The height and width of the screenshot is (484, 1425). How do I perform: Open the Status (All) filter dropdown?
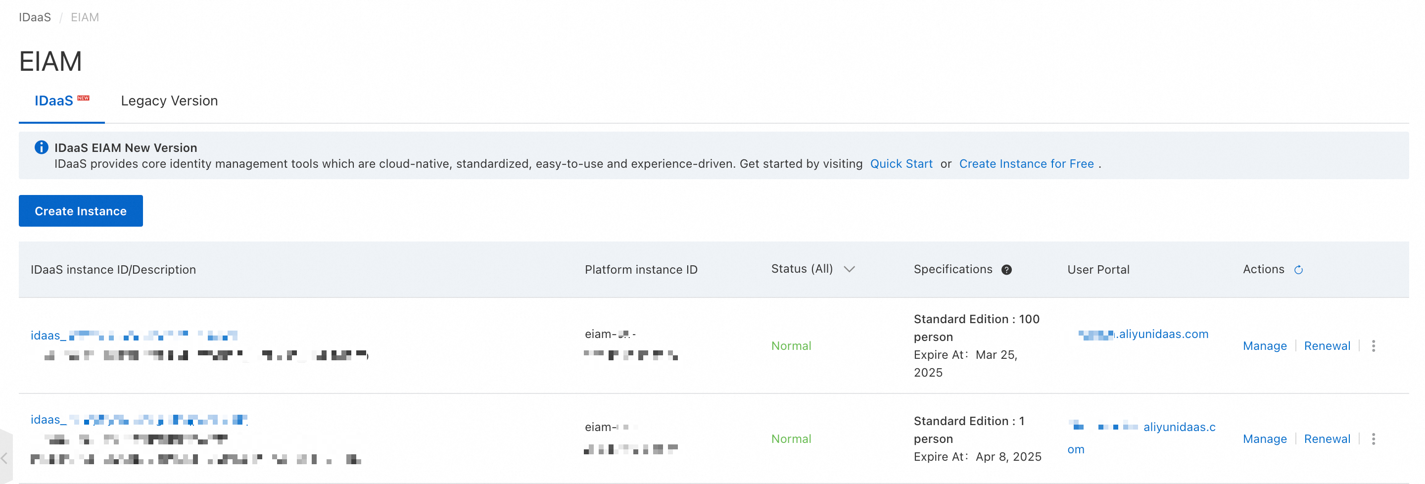coord(849,269)
